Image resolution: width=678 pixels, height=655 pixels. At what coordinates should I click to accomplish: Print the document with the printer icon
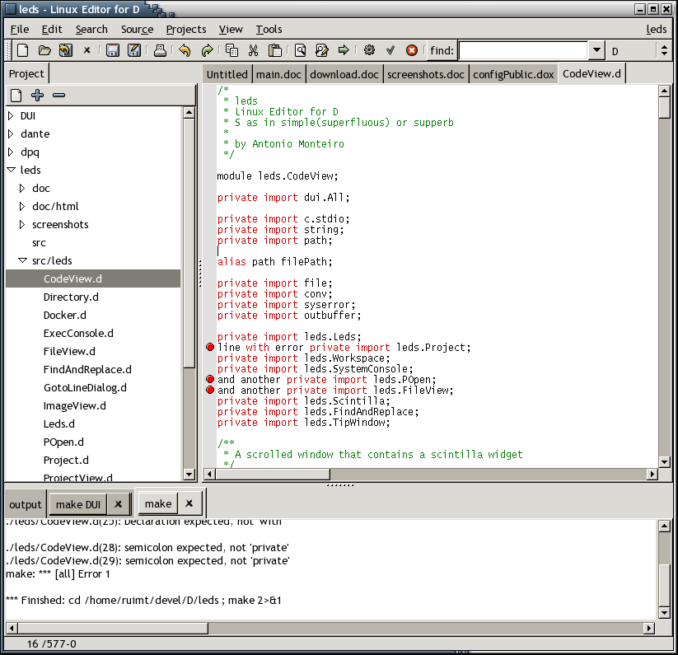point(160,50)
